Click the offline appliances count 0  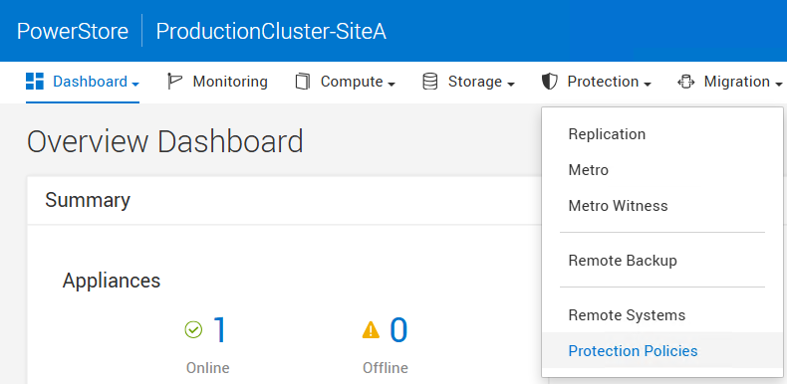point(398,330)
